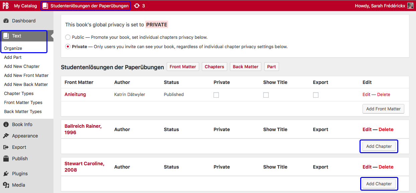Click the Export arrow icon in sidebar
416x193 pixels.
(6, 147)
